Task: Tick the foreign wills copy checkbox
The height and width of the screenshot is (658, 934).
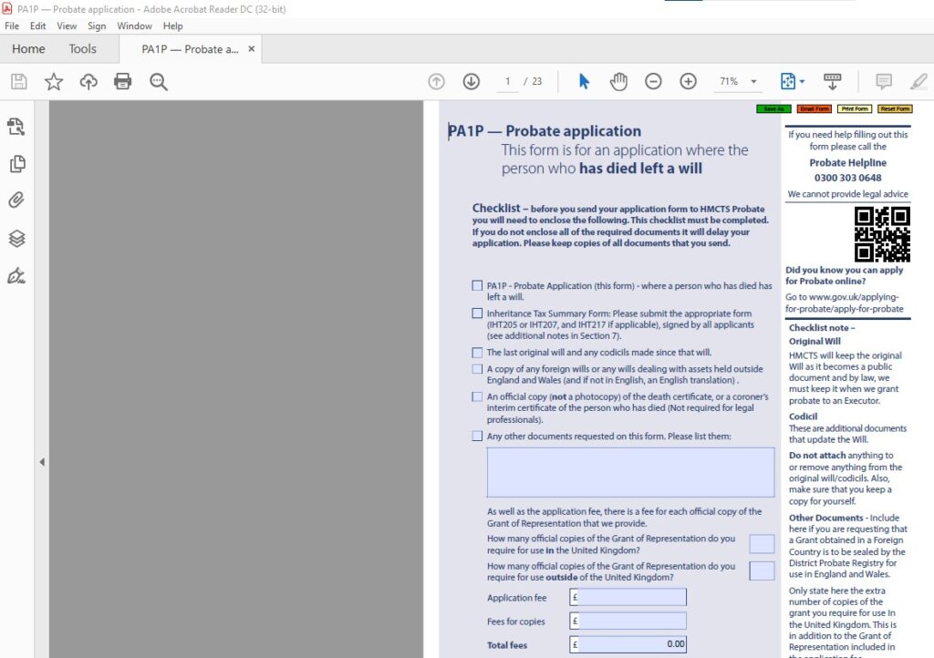Action: pos(477,369)
